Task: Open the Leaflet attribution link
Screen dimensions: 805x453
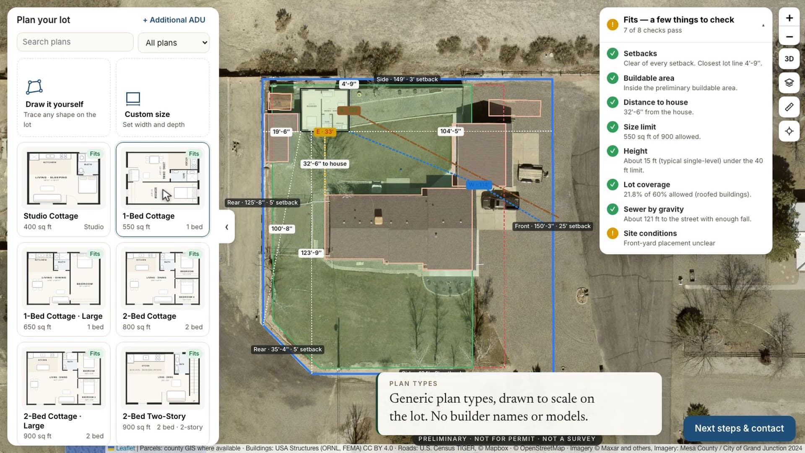Action: click(x=125, y=448)
